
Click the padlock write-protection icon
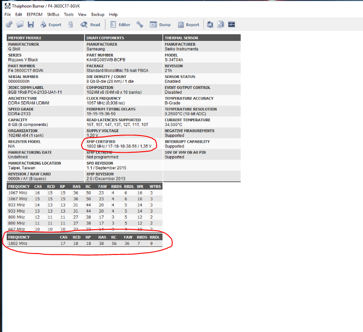tap(71, 25)
